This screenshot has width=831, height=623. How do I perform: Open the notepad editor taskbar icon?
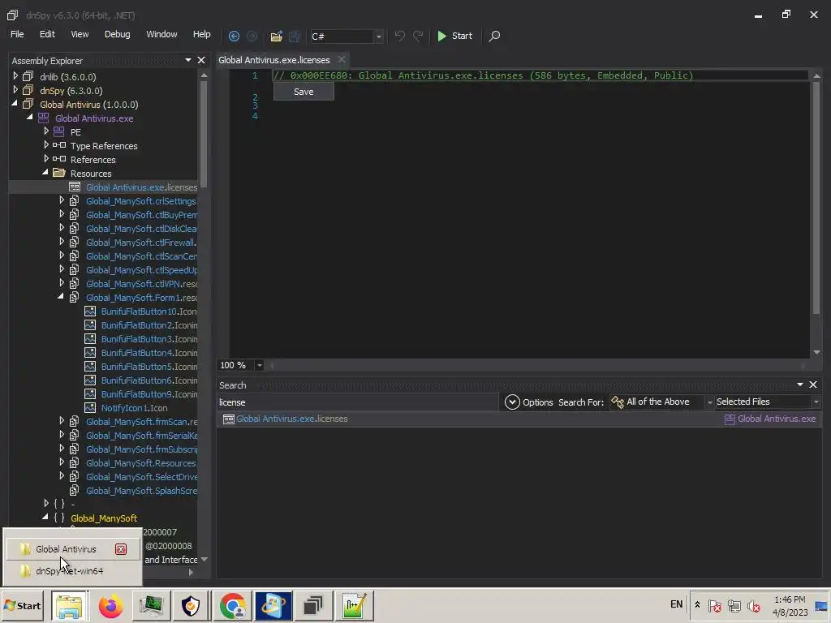tap(354, 605)
